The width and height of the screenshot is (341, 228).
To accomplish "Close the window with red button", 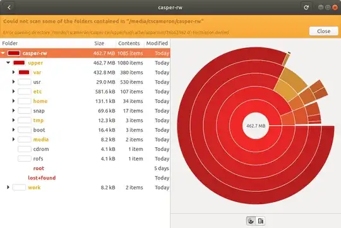I will point(335,8).
